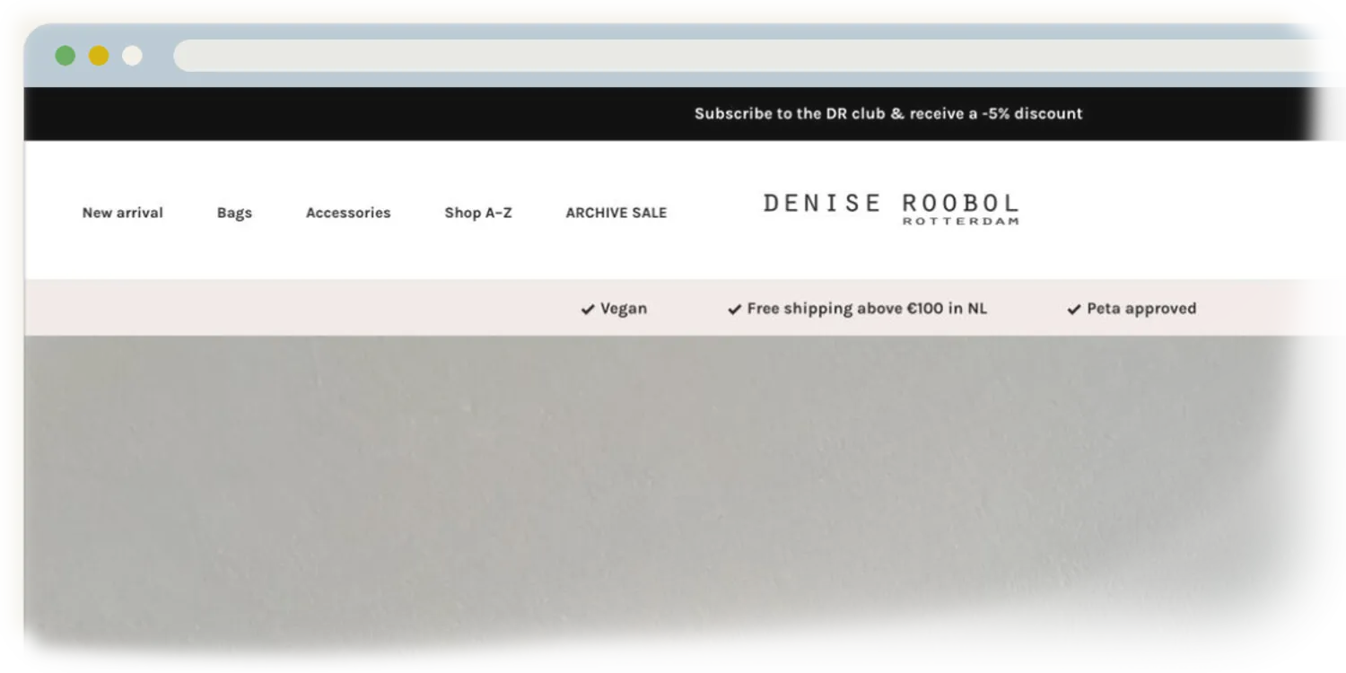Click the green browser window dot
This screenshot has width=1346, height=673.
[65, 56]
